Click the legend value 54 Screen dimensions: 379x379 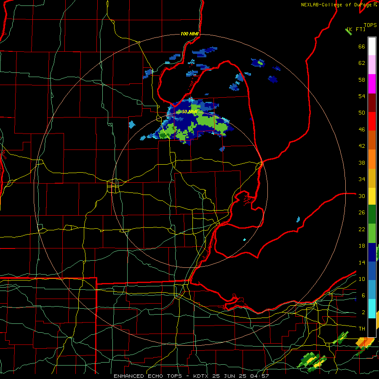pyautogui.click(x=362, y=96)
